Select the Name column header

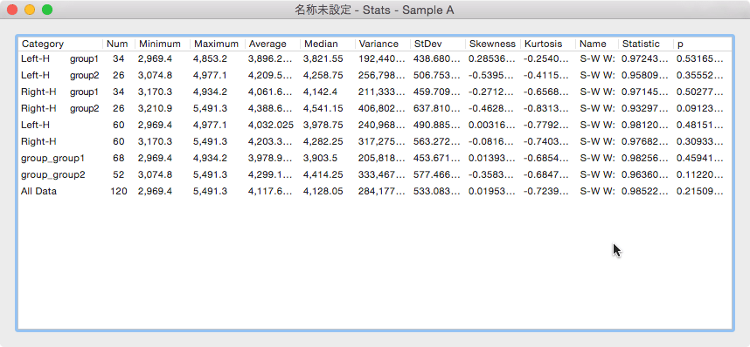click(597, 44)
